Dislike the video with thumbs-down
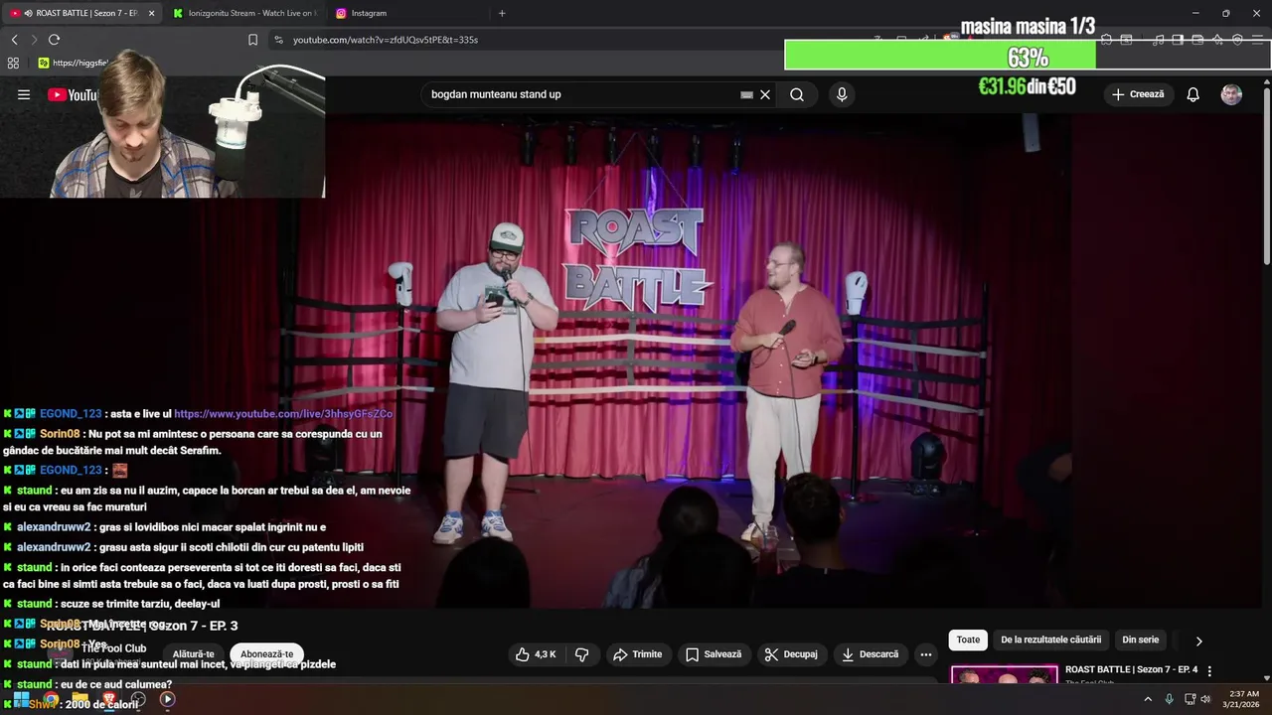1272x715 pixels. (x=582, y=654)
